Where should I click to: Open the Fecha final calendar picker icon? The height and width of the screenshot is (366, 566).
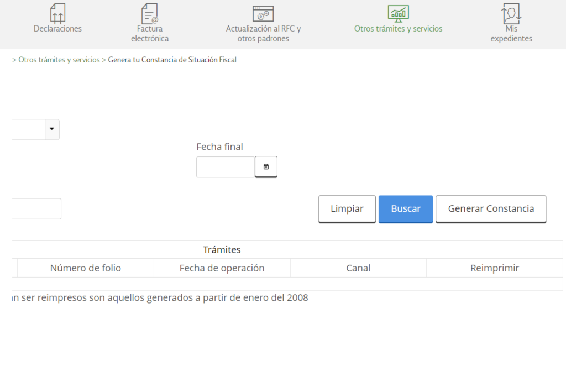266,166
